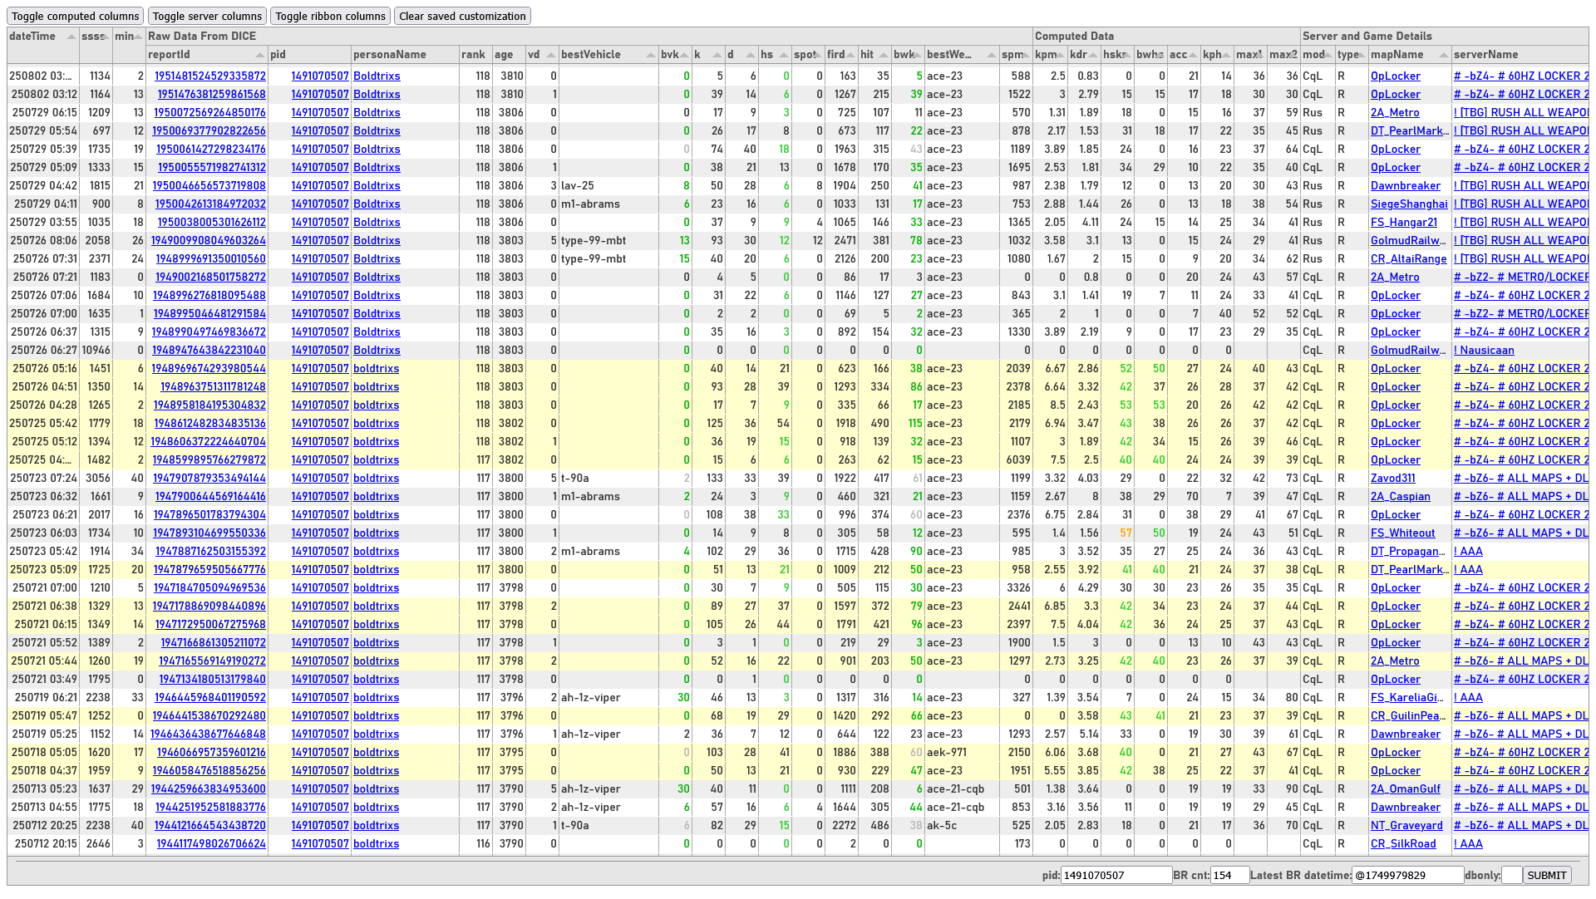This screenshot has width=1596, height=899.
Task: Click the pid column header
Action: tap(309, 55)
